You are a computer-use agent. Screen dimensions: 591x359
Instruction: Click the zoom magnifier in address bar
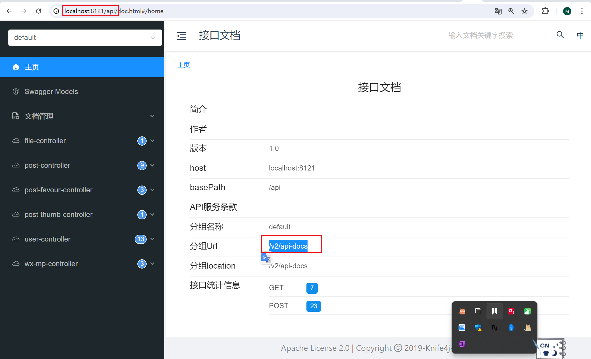[x=511, y=11]
